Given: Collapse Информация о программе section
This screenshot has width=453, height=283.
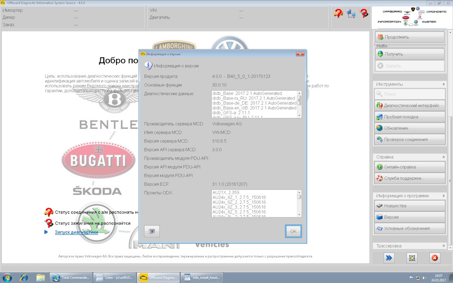Looking at the screenshot, I should tap(444, 195).
